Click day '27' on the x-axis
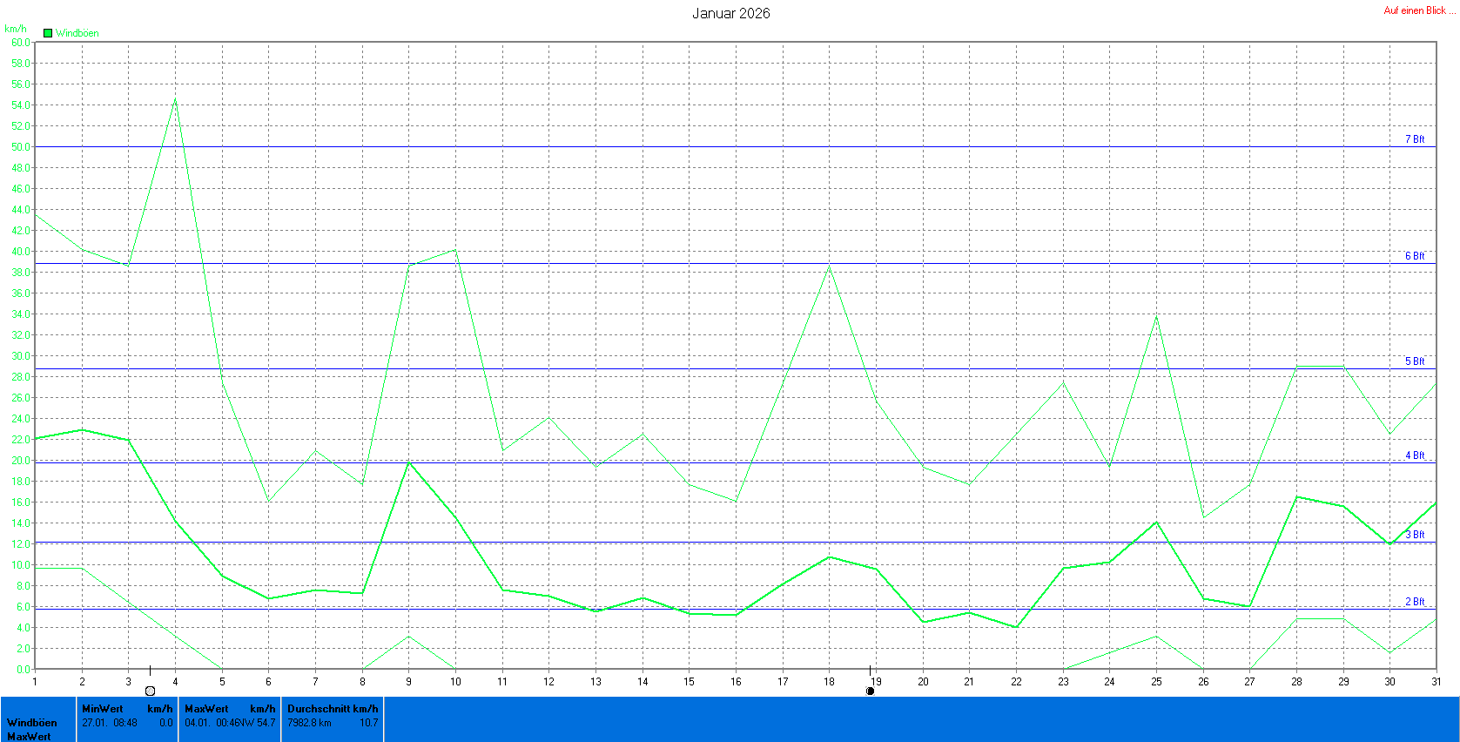 [x=1249, y=682]
